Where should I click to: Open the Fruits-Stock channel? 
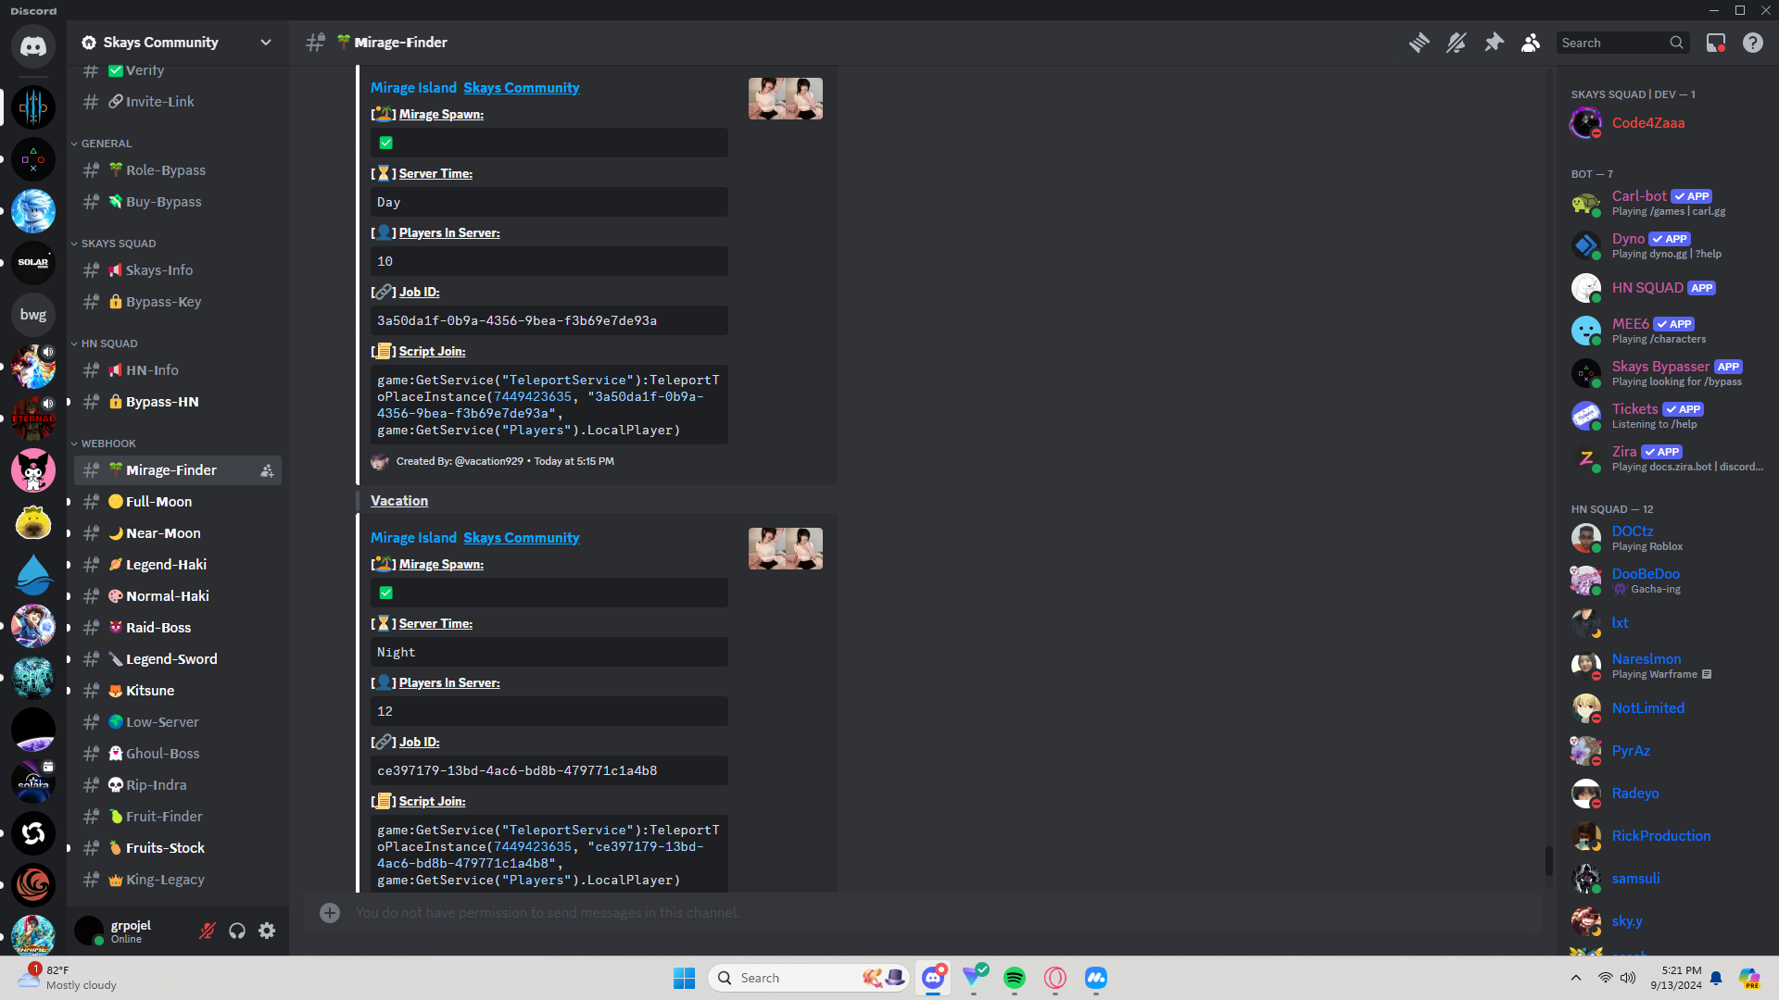click(178, 848)
